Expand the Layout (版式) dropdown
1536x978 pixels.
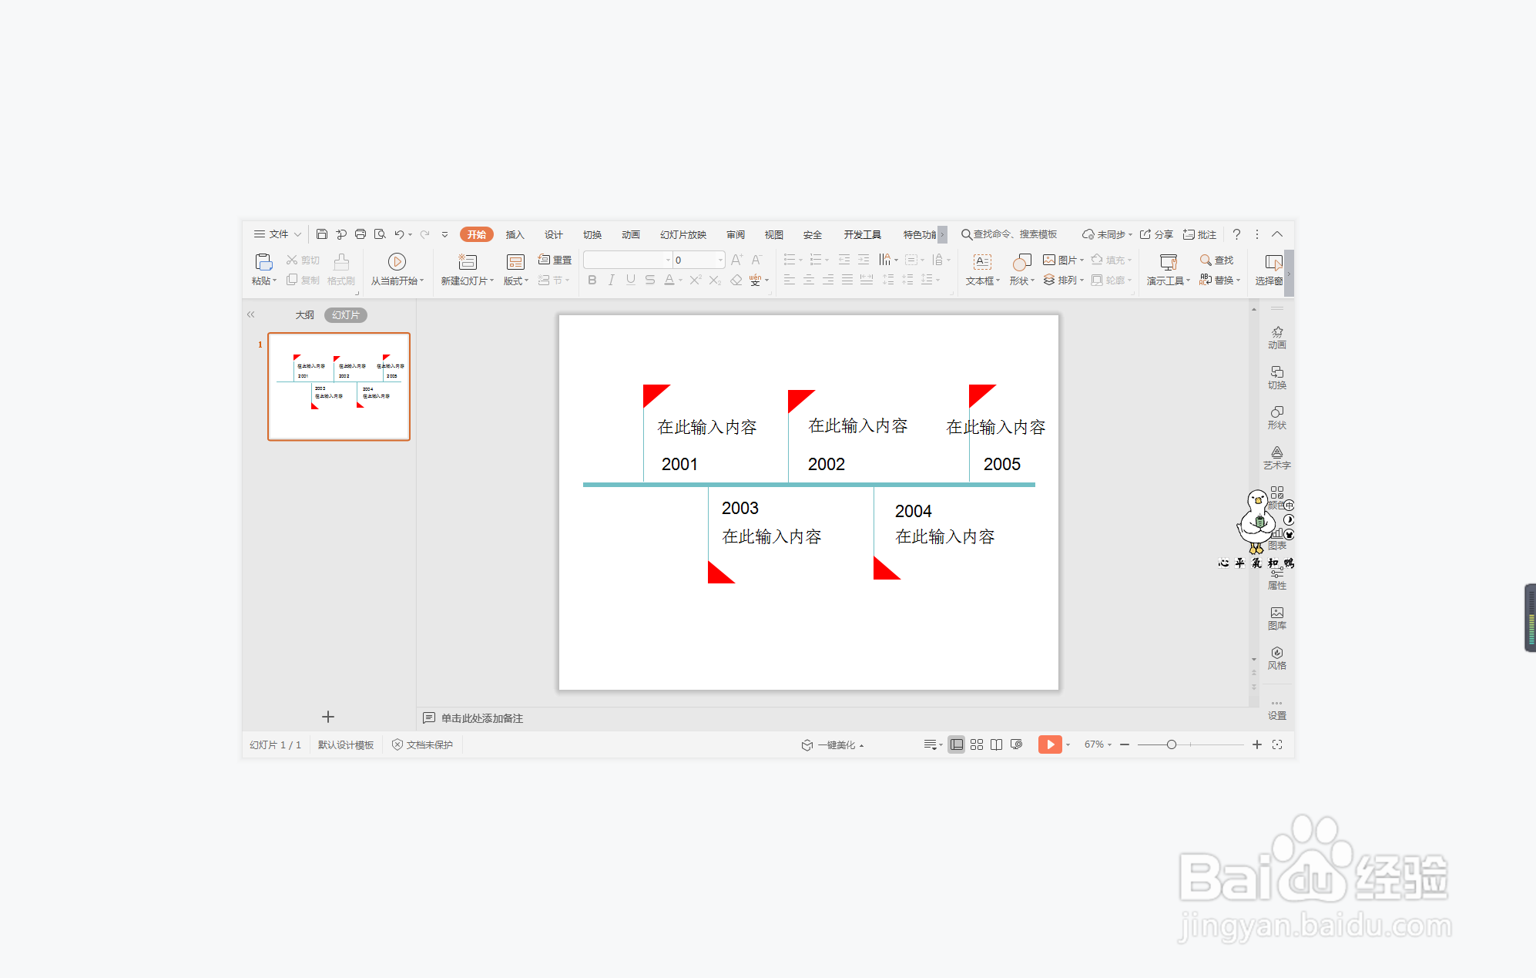point(516,281)
